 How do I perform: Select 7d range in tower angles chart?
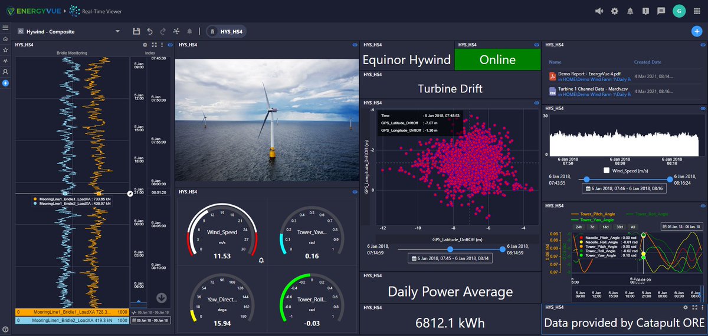[592, 227]
